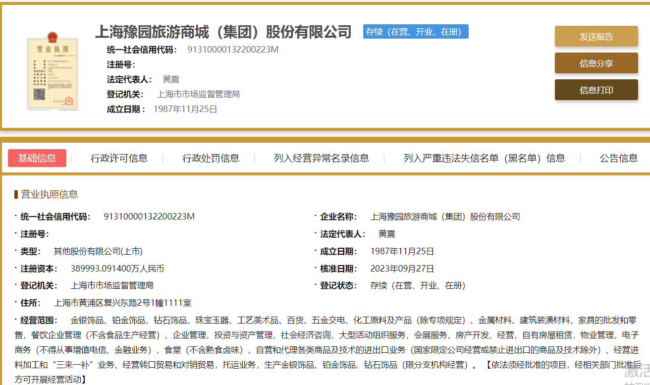Image resolution: width=650 pixels, height=385 pixels.
Task: Click the 存续（在营、开业、在册）status badge
Action: click(416, 32)
